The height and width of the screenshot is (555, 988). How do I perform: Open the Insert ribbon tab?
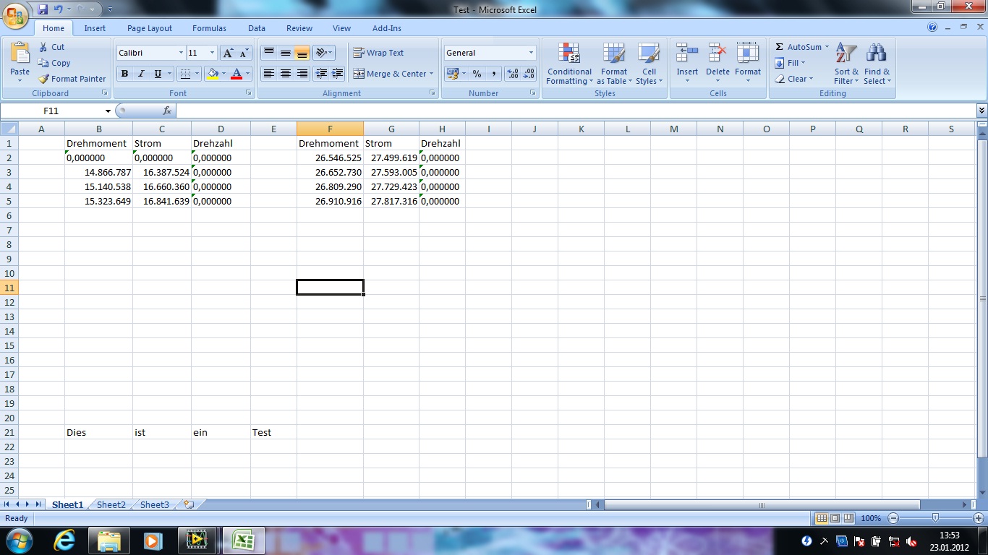tap(95, 28)
